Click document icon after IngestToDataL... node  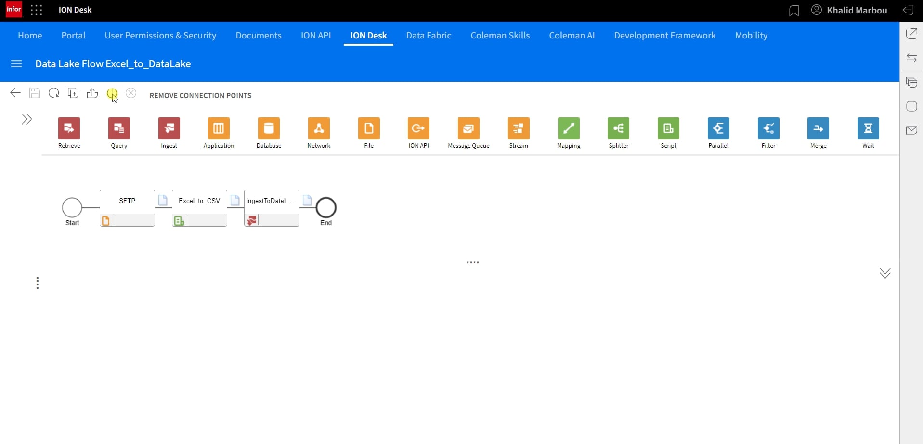tap(307, 200)
